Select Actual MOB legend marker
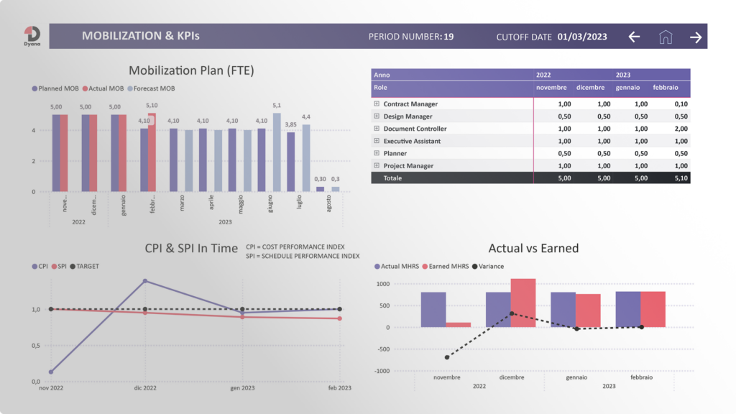This screenshot has width=736, height=414. pos(85,88)
